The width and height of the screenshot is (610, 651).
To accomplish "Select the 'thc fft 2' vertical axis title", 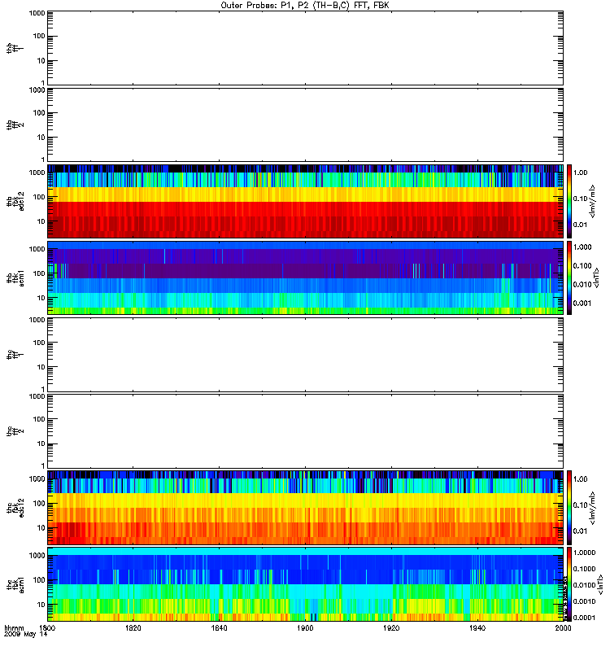I will pyautogui.click(x=15, y=431).
